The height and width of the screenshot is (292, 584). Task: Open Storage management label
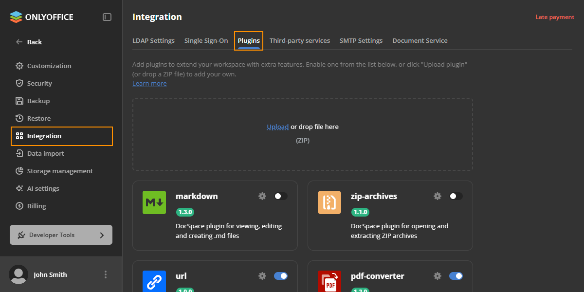click(60, 171)
